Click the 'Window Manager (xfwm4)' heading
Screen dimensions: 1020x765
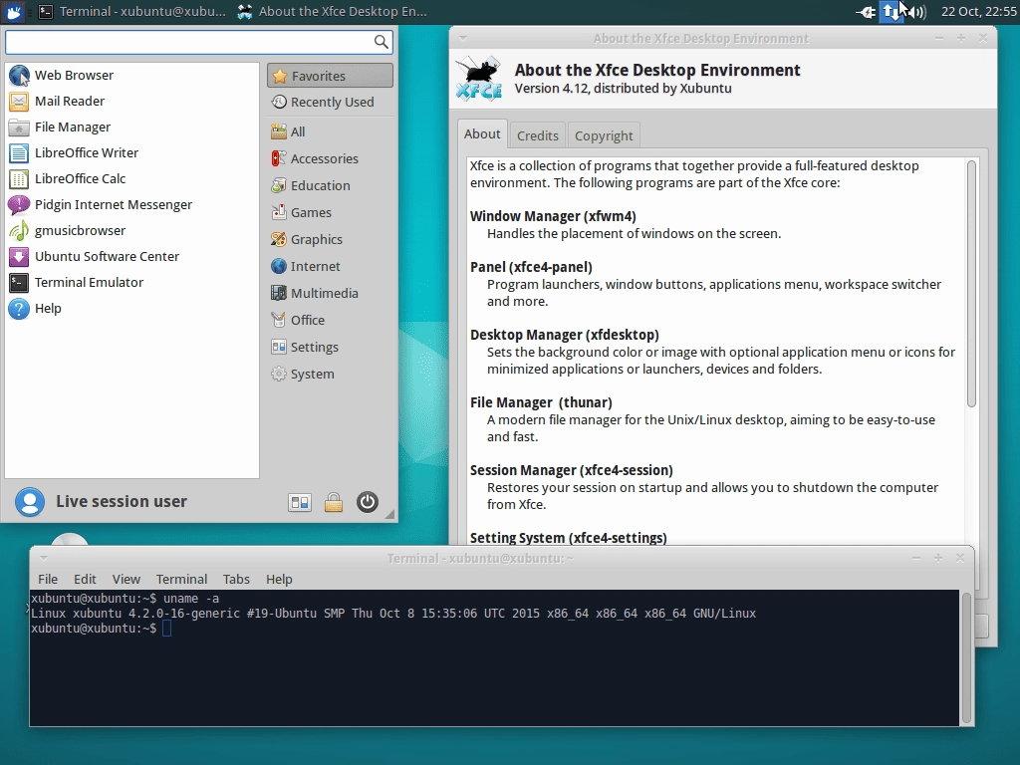[553, 216]
